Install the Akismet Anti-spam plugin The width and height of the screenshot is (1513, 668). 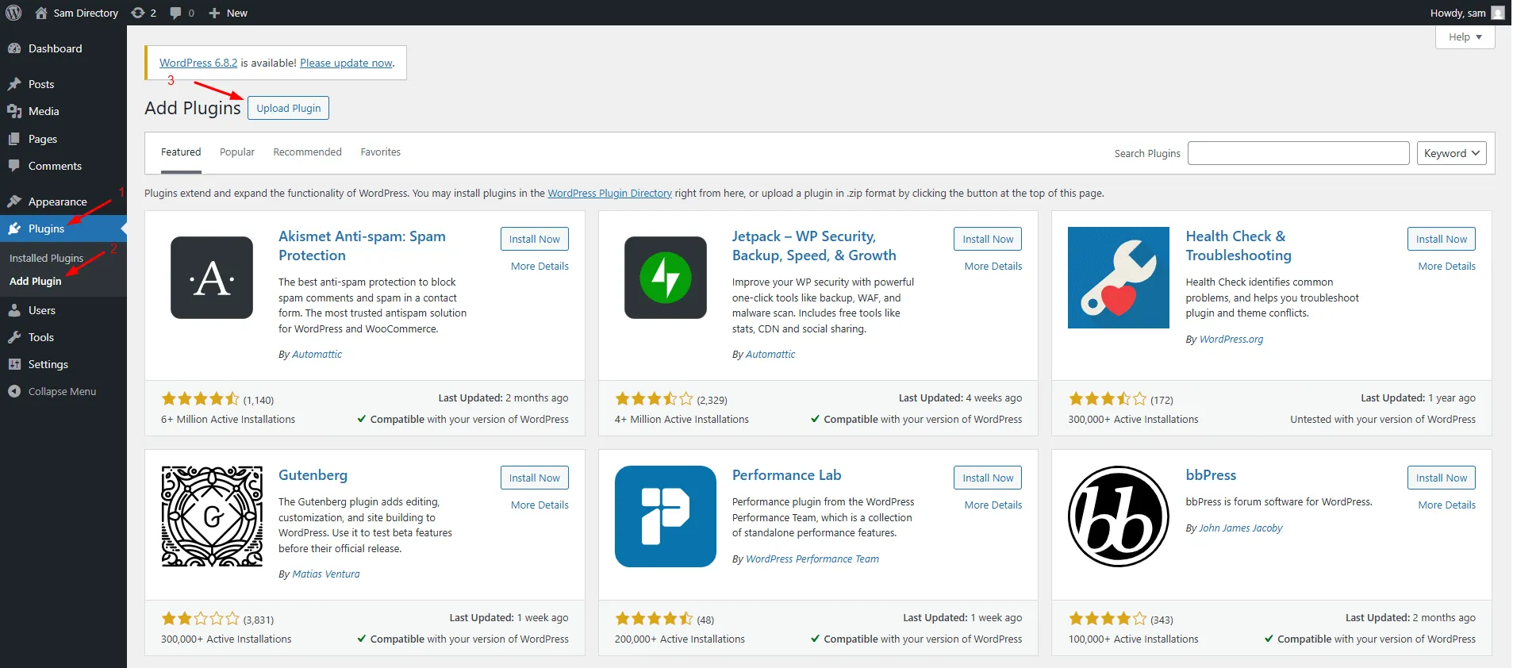click(534, 239)
